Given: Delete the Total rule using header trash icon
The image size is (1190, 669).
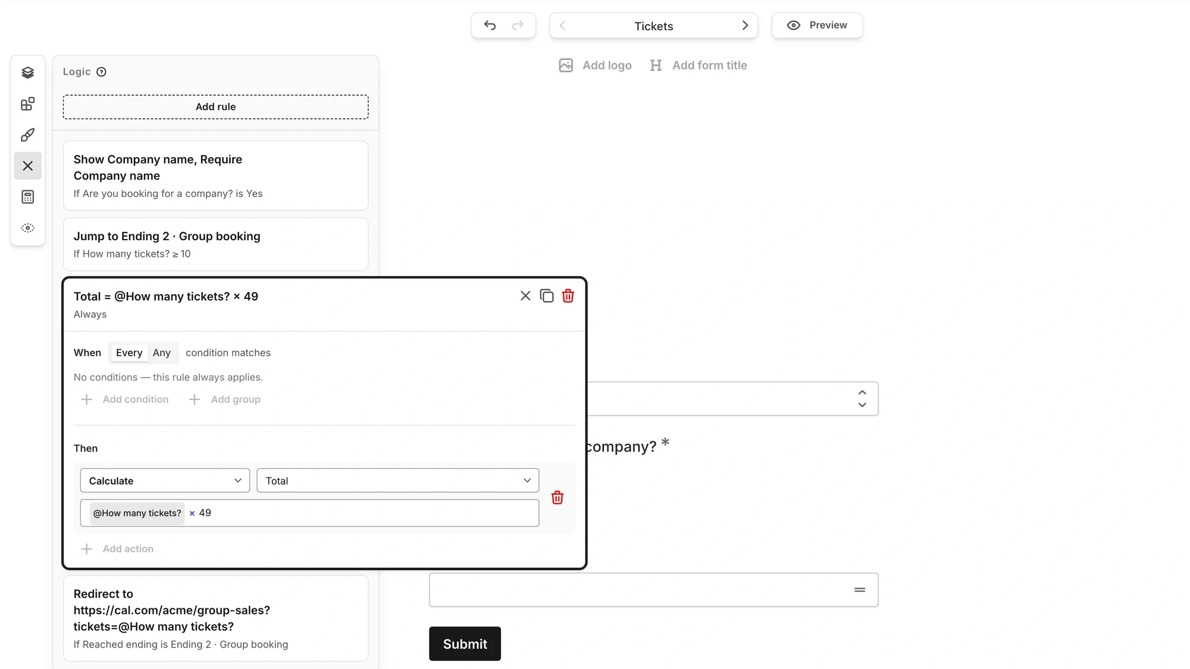Looking at the screenshot, I should [568, 296].
